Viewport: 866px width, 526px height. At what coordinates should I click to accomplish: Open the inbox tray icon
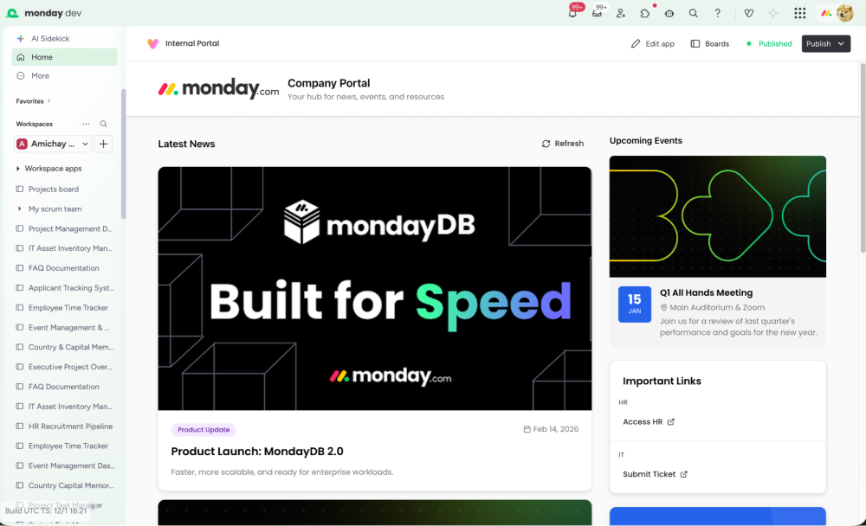point(597,13)
